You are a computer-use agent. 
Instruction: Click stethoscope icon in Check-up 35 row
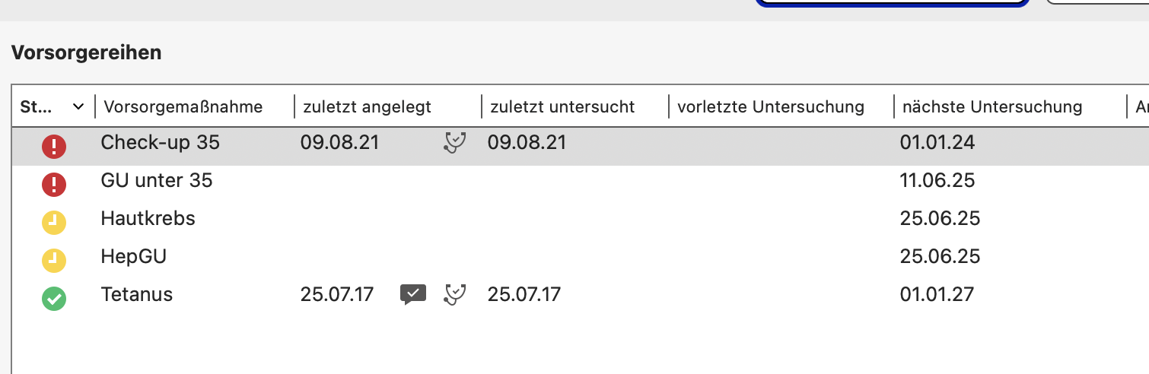[455, 142]
